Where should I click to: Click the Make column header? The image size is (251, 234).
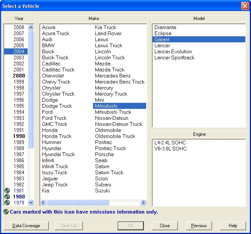94,19
